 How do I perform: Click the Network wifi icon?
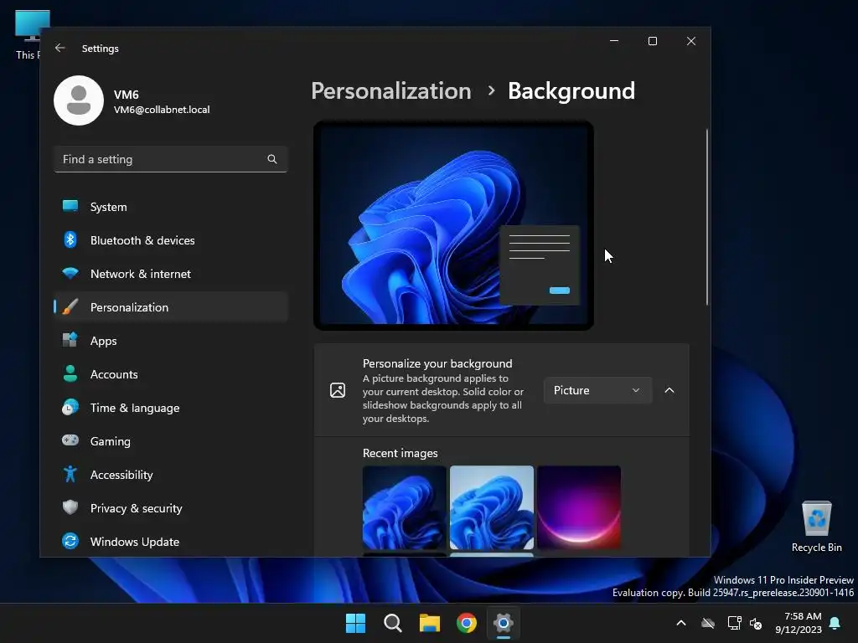tap(70, 273)
